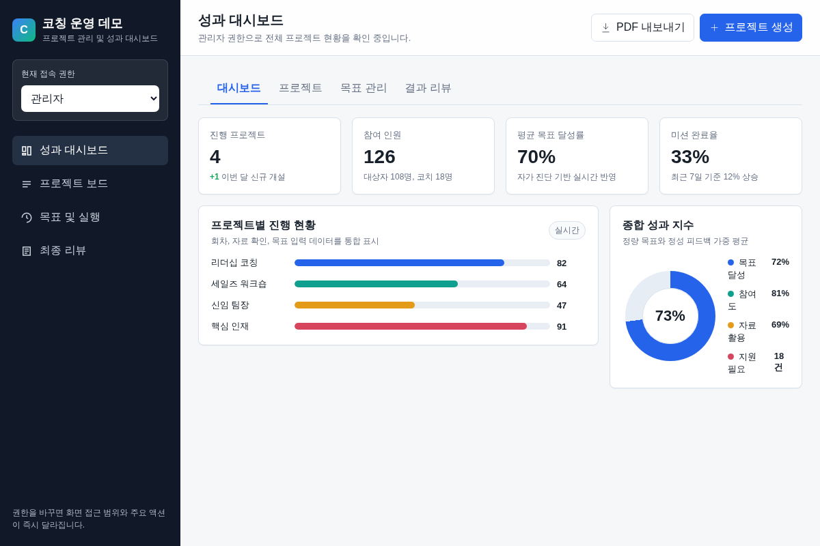Click the download icon in PDF 내보내기

pos(605,28)
